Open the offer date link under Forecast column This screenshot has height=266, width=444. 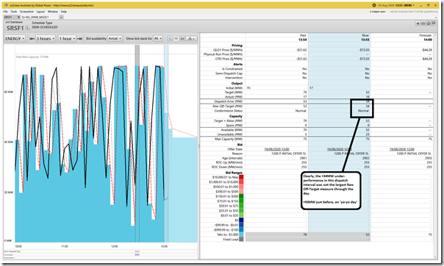point(402,149)
